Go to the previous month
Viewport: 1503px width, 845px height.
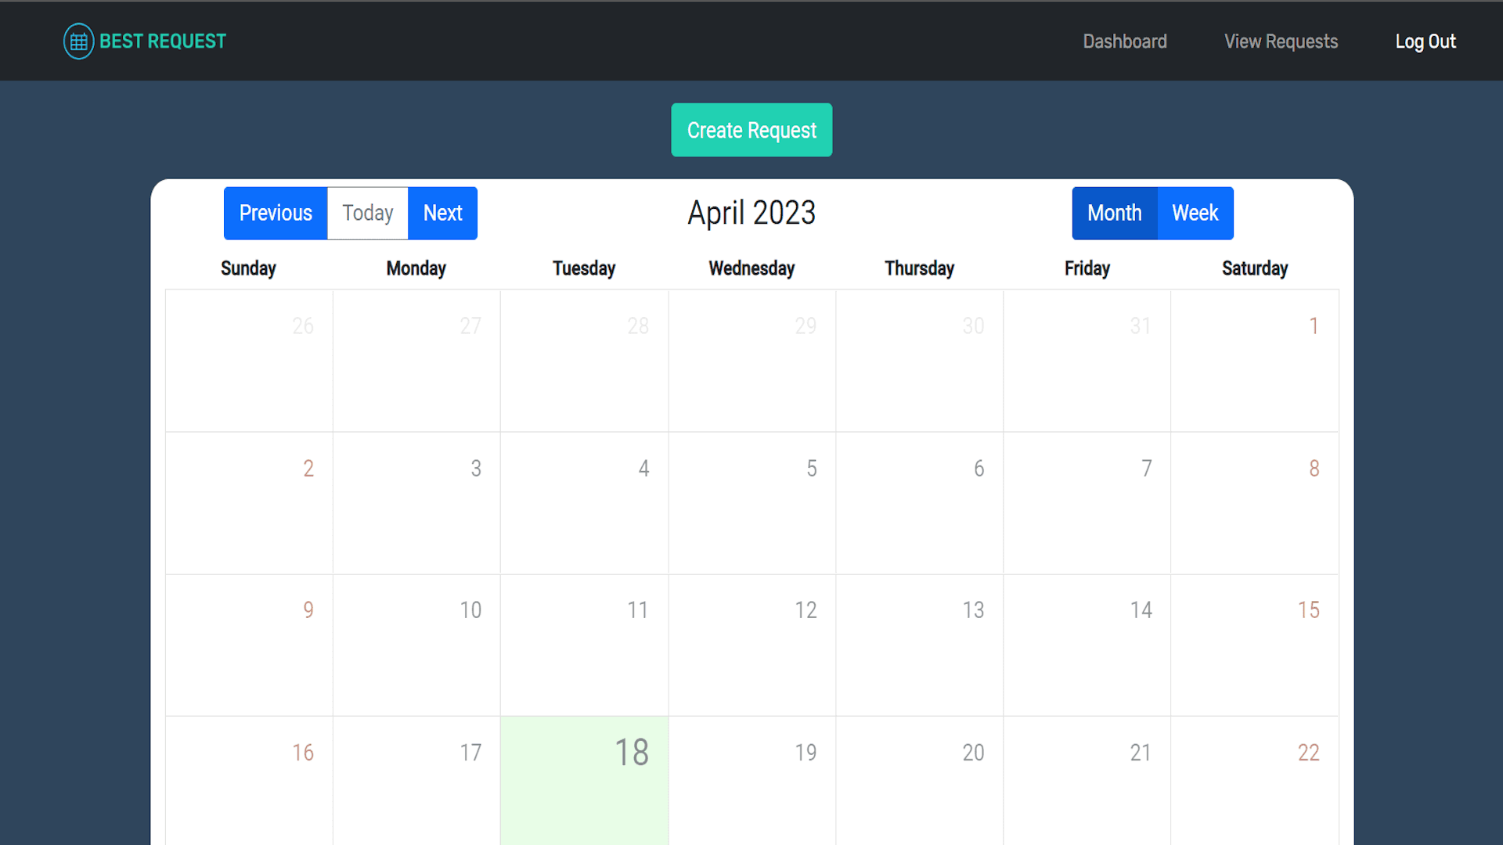click(275, 213)
